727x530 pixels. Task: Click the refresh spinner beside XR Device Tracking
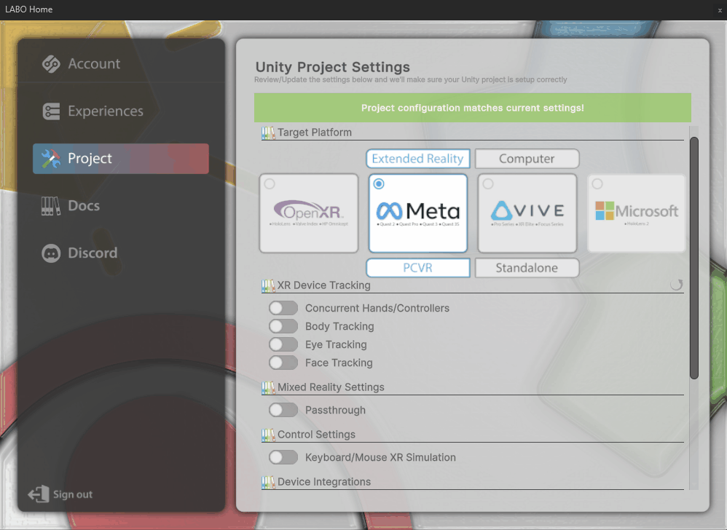[677, 285]
